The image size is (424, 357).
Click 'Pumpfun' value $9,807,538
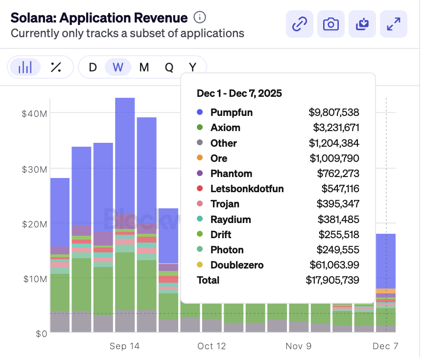point(334,112)
